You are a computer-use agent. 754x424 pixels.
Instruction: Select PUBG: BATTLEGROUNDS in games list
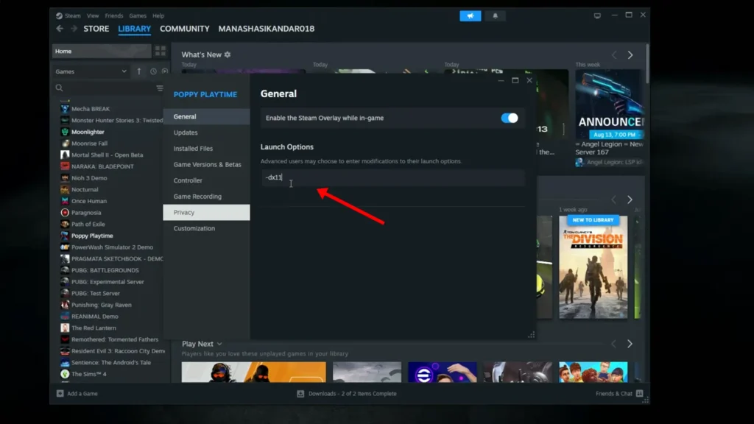105,270
